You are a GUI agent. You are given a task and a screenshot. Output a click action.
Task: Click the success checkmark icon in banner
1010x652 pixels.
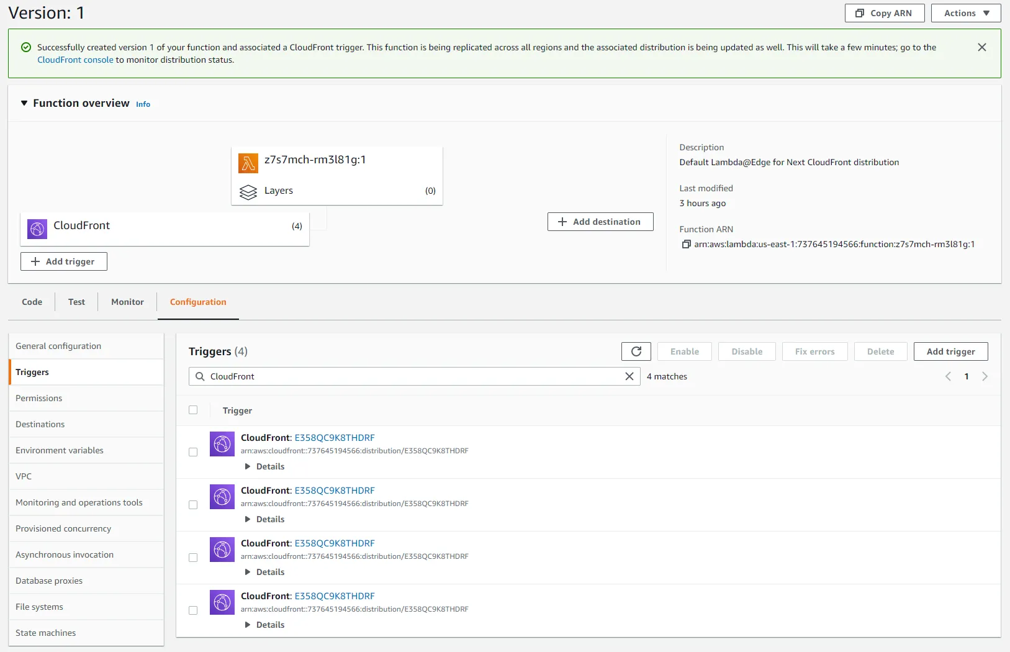[x=26, y=47]
